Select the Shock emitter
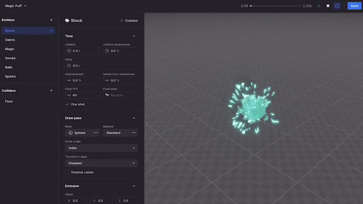The width and height of the screenshot is (363, 204). point(28,31)
